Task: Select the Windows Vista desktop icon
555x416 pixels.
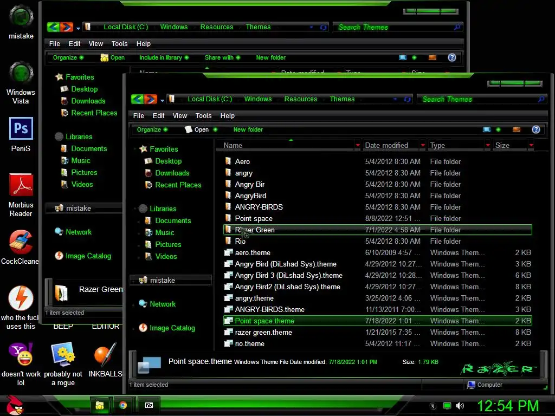Action: (21, 83)
